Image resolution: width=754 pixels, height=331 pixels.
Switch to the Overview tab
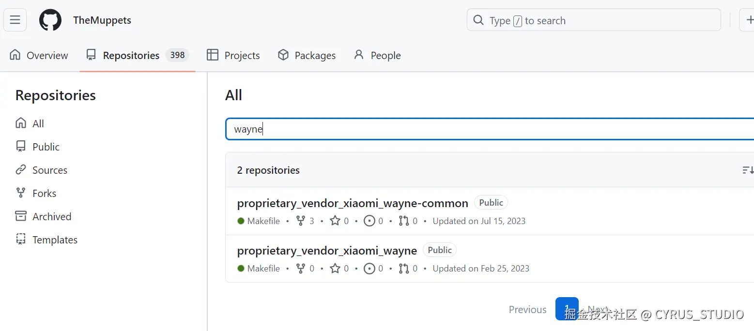coord(39,55)
